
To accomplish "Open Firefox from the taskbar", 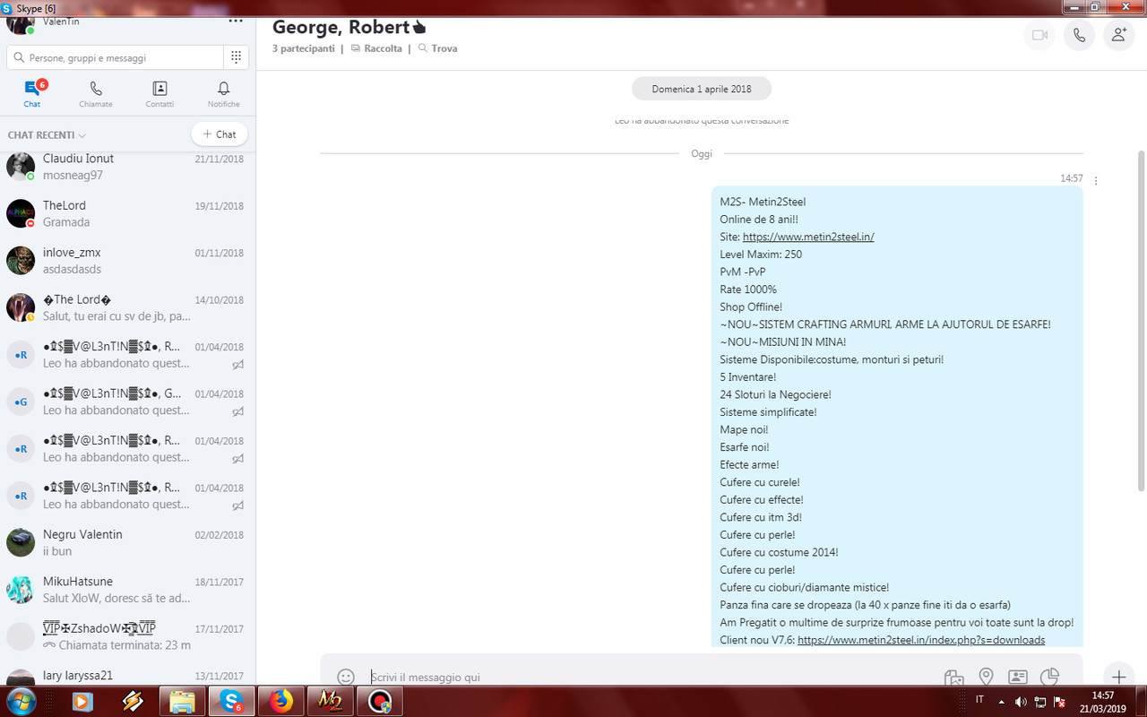I will point(280,702).
